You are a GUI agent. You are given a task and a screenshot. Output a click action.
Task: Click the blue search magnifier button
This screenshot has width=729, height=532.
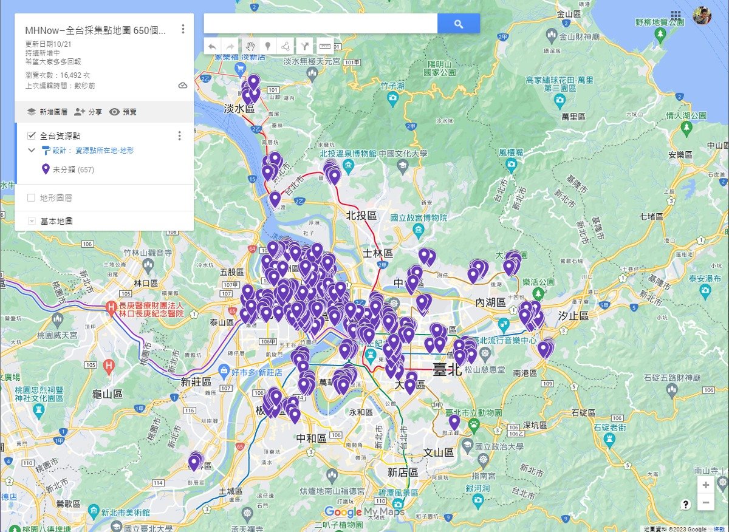[459, 24]
